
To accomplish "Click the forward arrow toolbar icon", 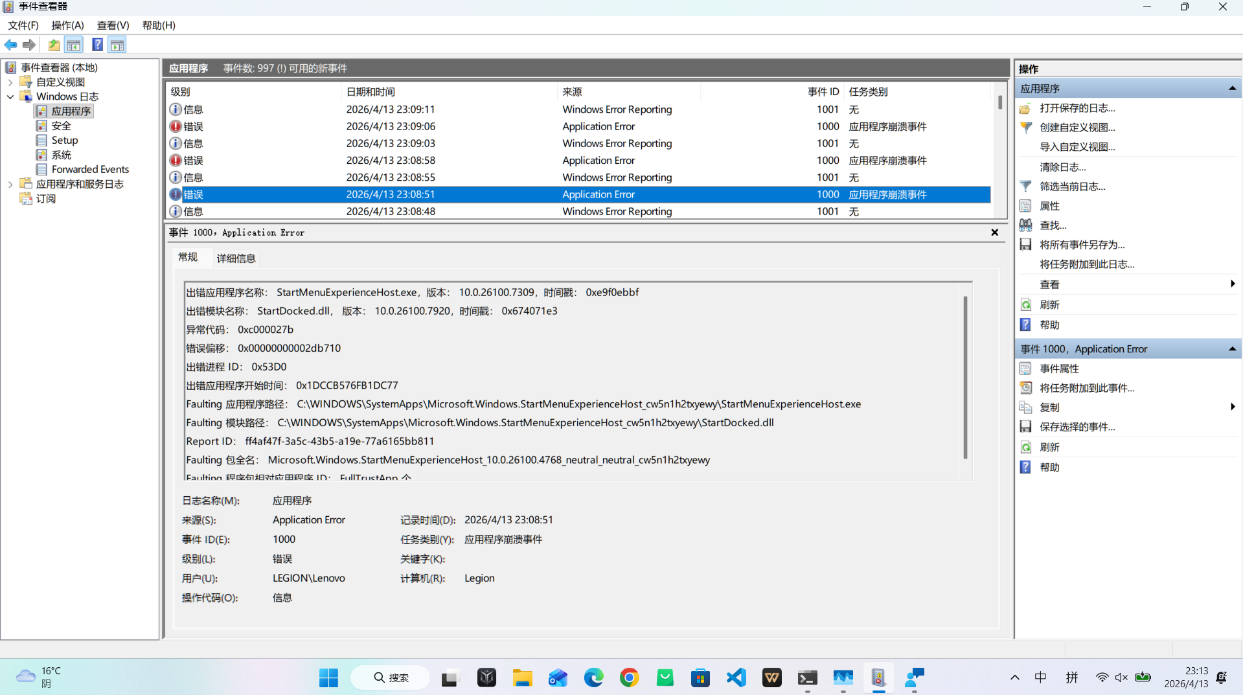I will [x=29, y=45].
